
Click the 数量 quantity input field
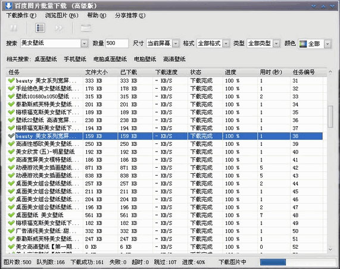click(117, 43)
